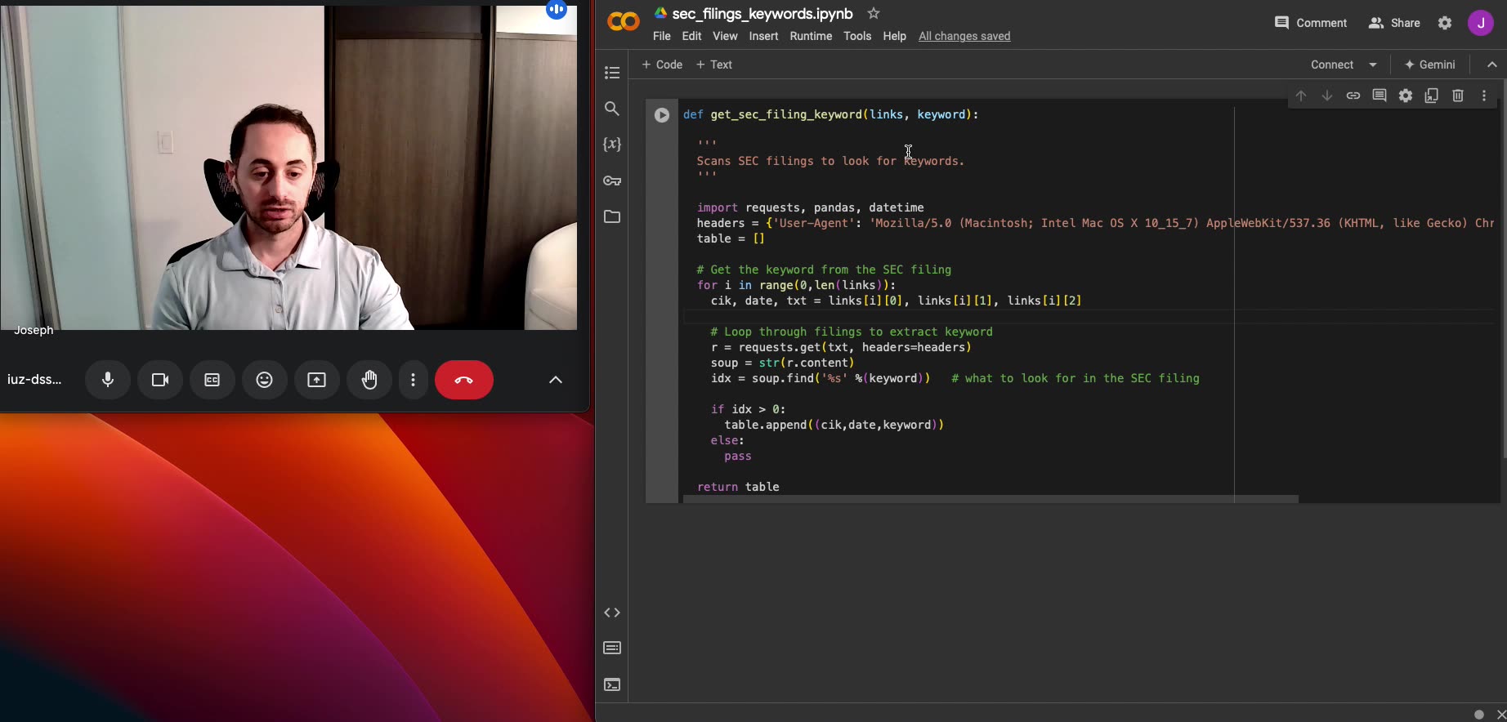Open more options in Meet controls
1507x722 pixels.
coord(414,380)
